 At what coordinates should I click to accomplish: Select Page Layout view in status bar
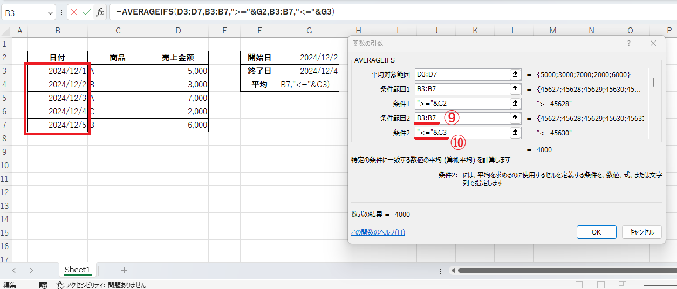coord(600,285)
